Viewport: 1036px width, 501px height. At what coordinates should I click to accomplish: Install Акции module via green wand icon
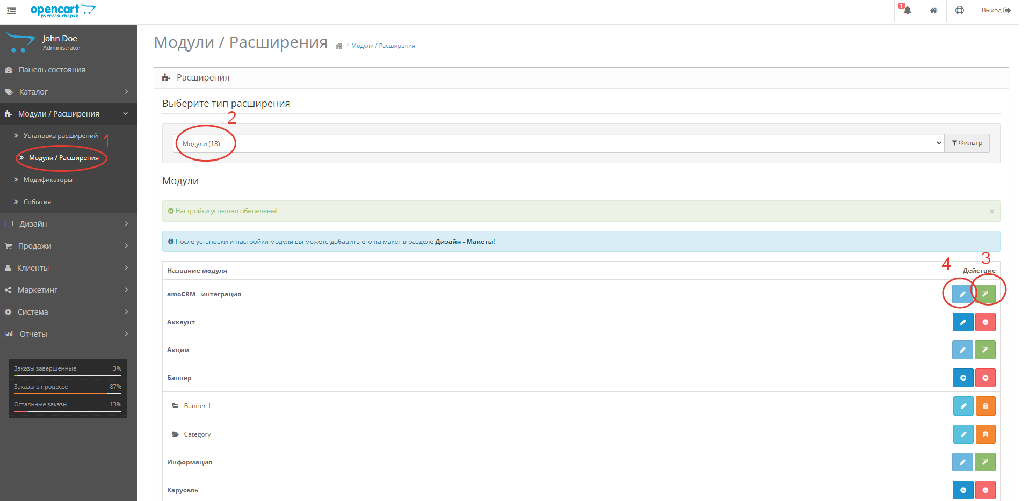pos(986,350)
